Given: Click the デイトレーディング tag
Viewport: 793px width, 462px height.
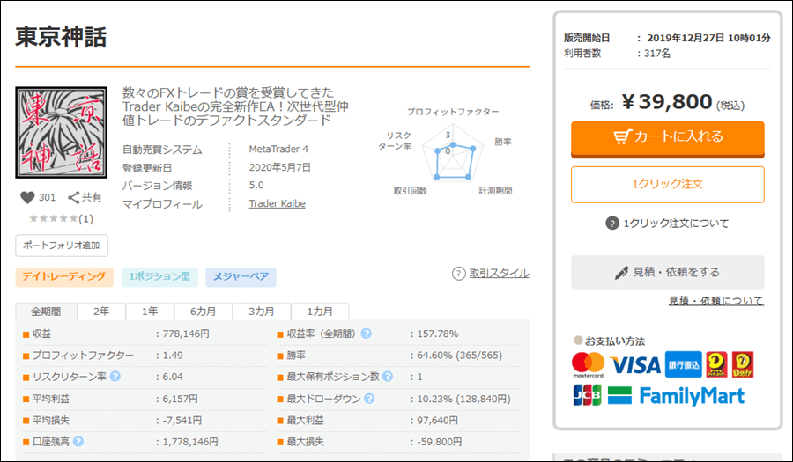Looking at the screenshot, I should (63, 277).
